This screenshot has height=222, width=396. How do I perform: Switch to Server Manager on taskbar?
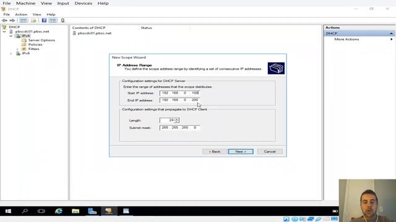[x=92, y=211]
